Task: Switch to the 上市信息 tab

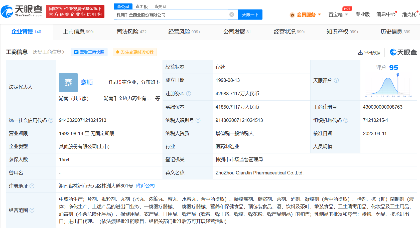Action: pyautogui.click(x=79, y=32)
